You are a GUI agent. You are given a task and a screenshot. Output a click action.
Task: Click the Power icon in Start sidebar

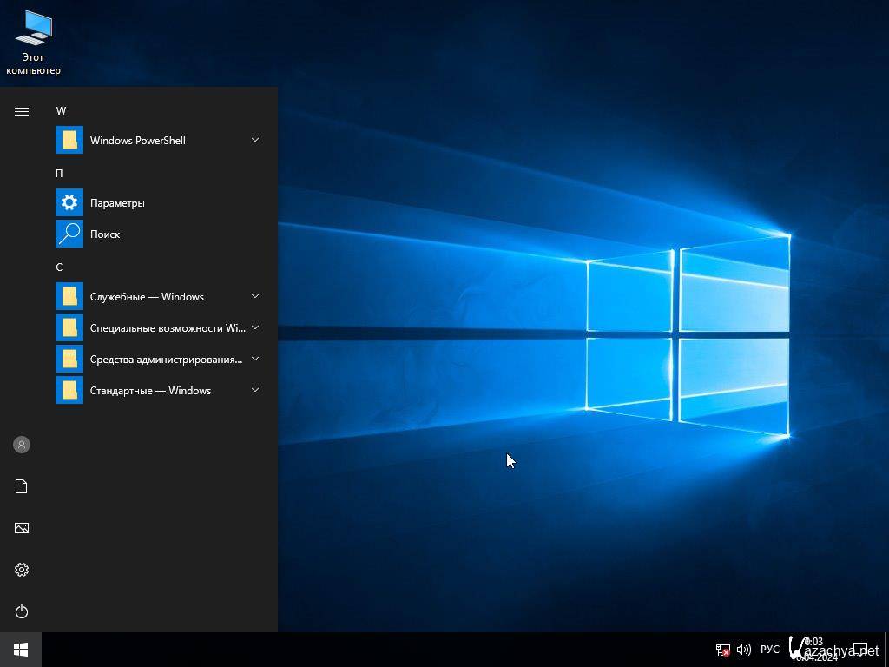(x=22, y=611)
